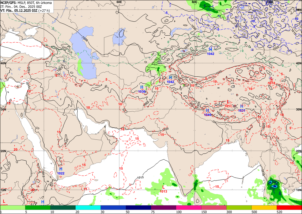
Task: Click the "1036" high pressure value
Action: click(142, 91)
